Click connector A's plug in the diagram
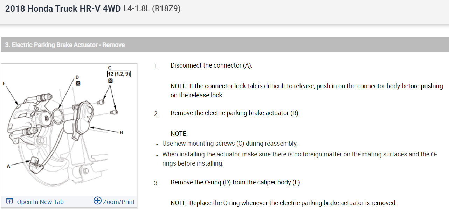This screenshot has height=216, width=449. pos(36,164)
